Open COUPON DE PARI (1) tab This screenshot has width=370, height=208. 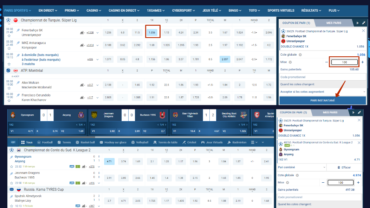(x=296, y=23)
